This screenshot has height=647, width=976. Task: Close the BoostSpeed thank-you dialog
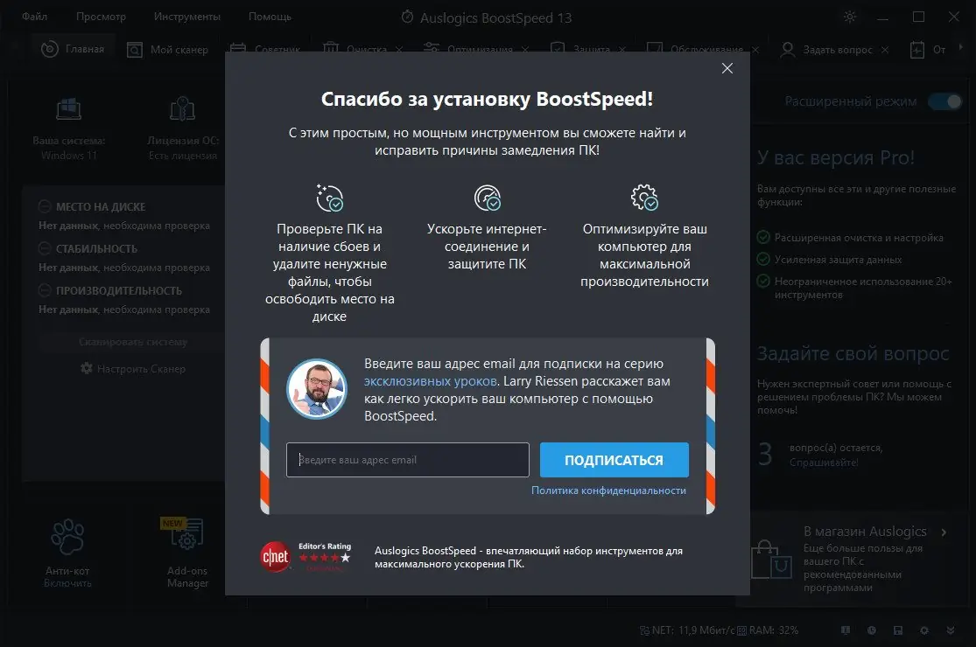(x=727, y=68)
